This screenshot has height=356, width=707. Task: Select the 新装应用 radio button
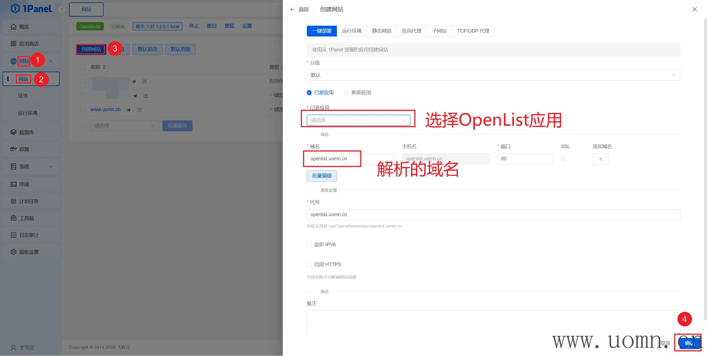coord(346,93)
